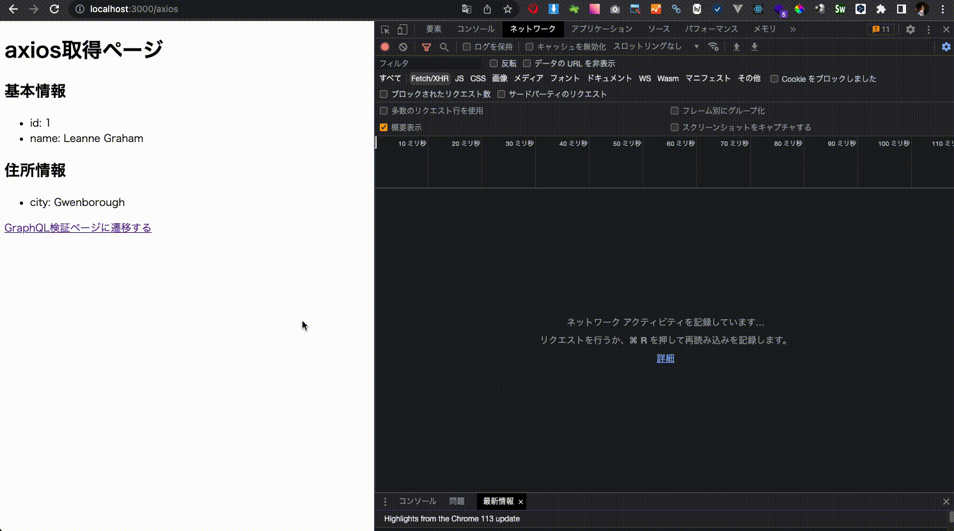Viewport: 954px width, 531px height.
Task: Clear the network log with the circle-slash icon
Action: (x=403, y=46)
